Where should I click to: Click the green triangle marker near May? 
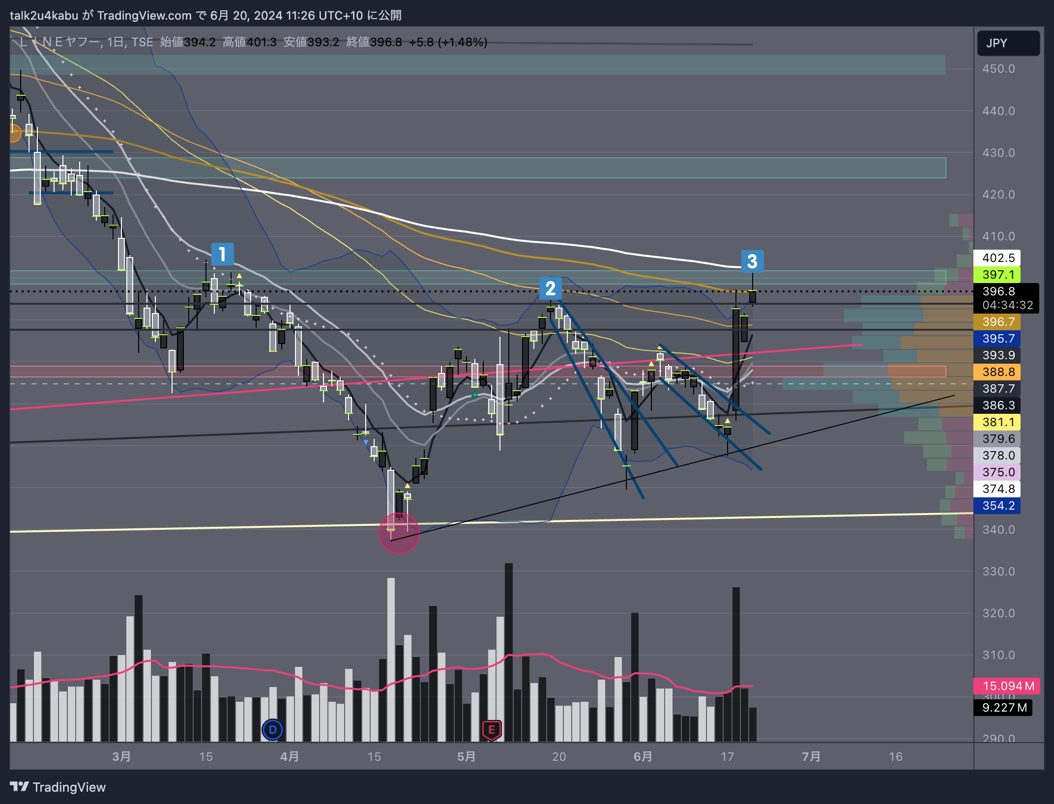[474, 394]
